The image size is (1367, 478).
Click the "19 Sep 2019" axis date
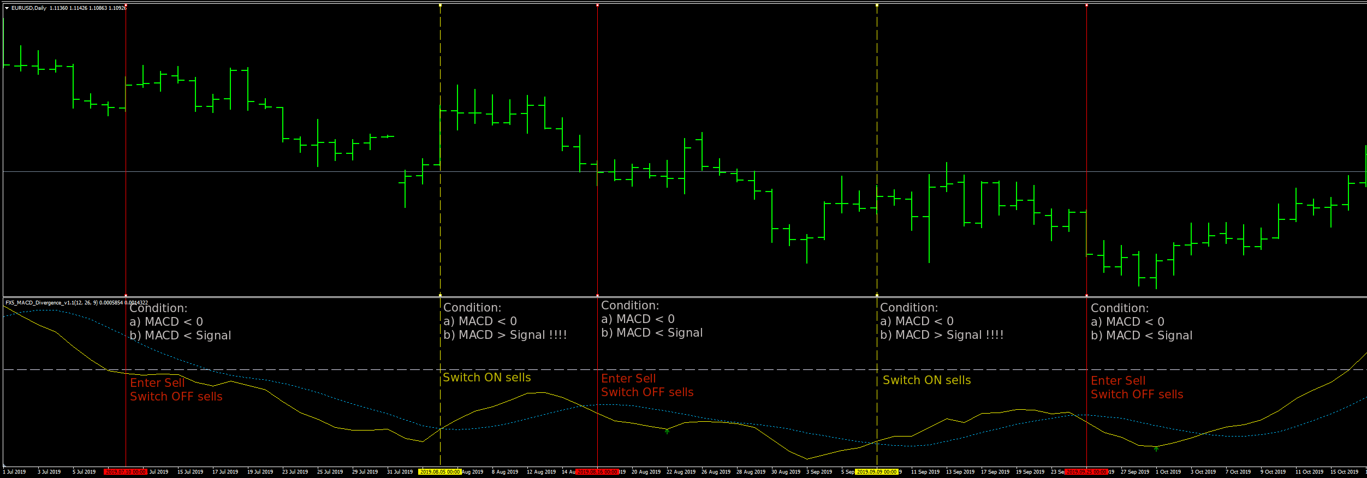click(1030, 471)
